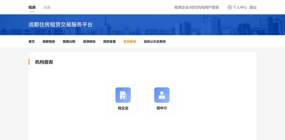
Task: Open the 我要租房 menu item
Action: click(49, 42)
